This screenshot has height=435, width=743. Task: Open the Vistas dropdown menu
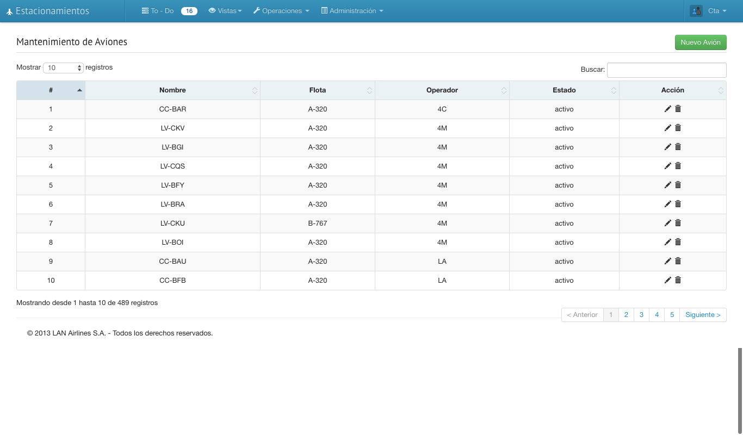(225, 11)
